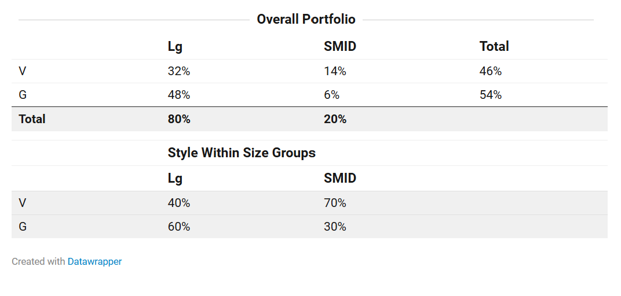621x296 pixels.
Task: Click the 46% total cell
Action: (491, 71)
